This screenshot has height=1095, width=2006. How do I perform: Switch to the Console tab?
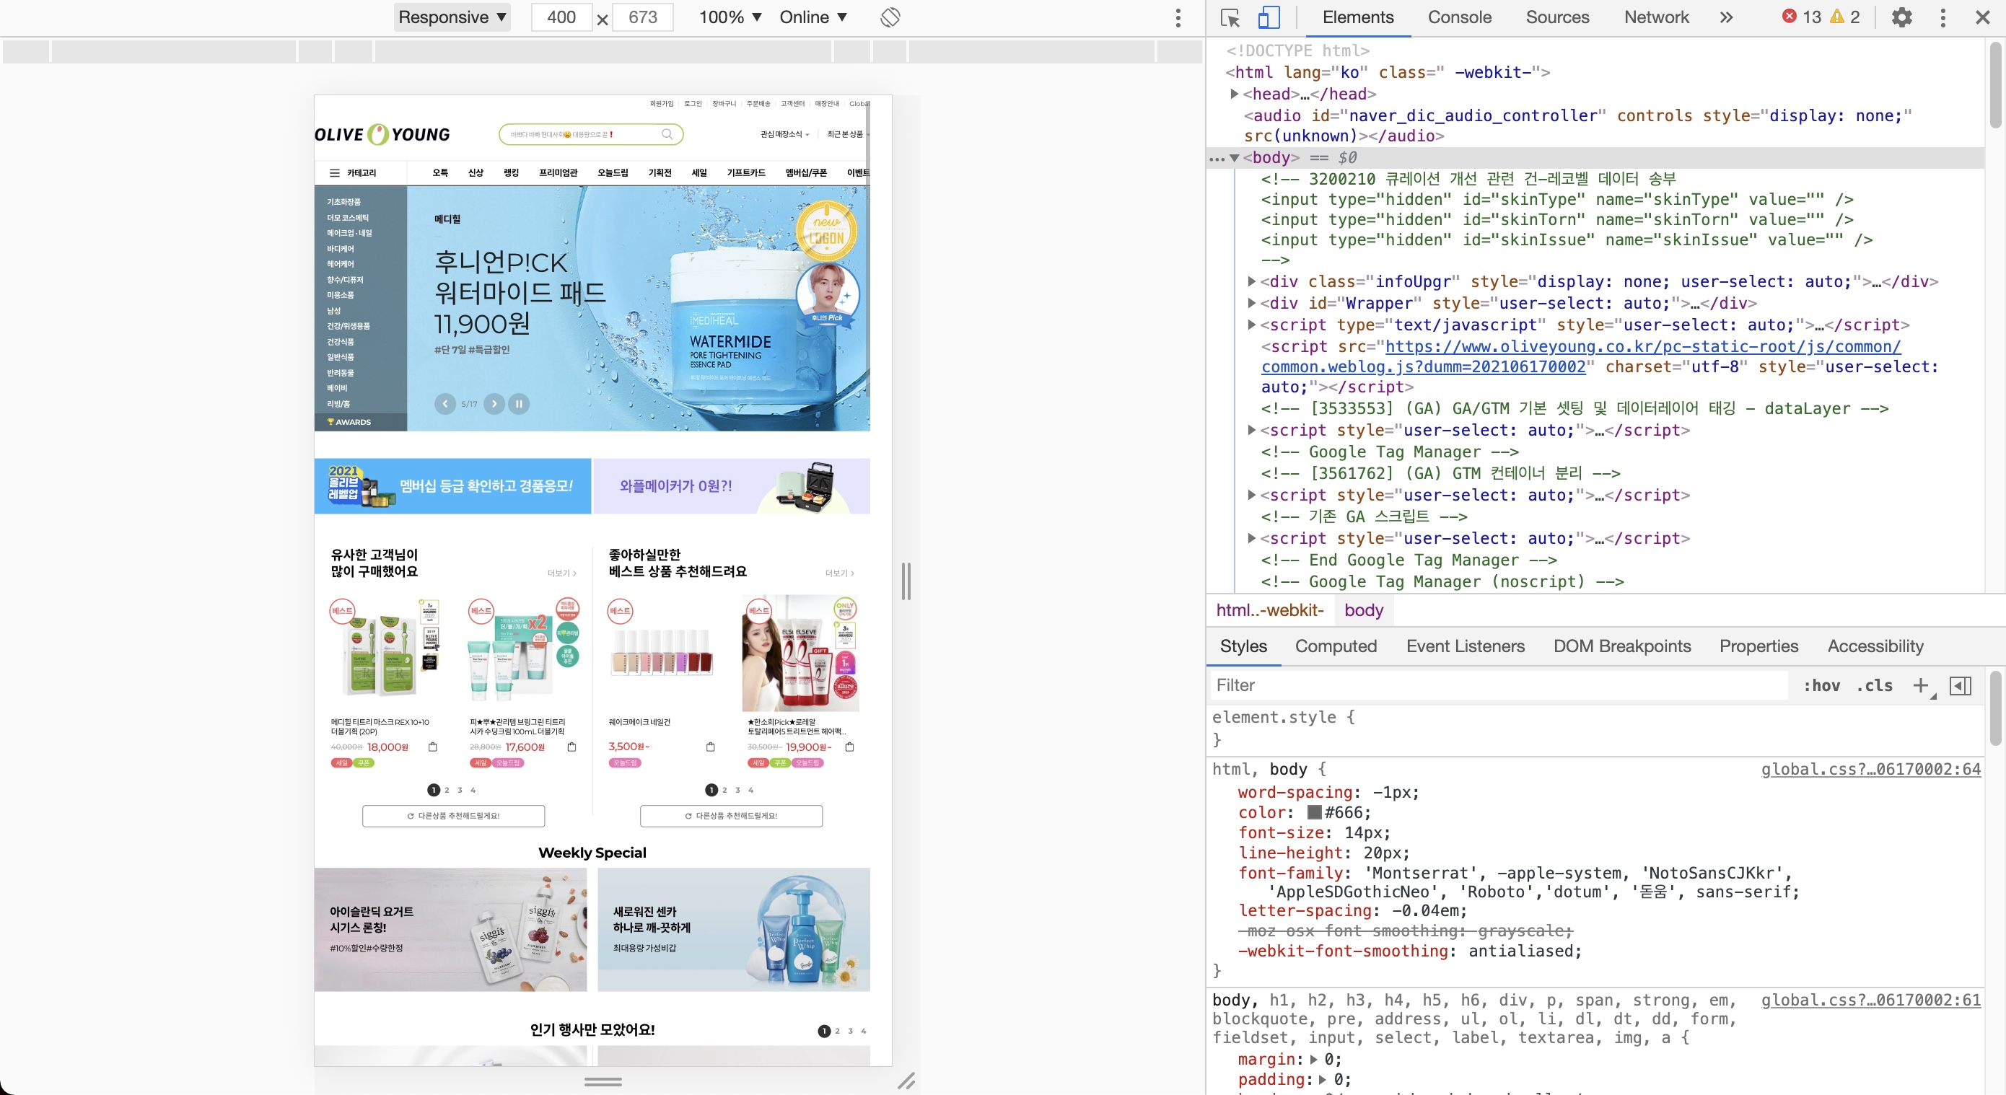pos(1458,17)
